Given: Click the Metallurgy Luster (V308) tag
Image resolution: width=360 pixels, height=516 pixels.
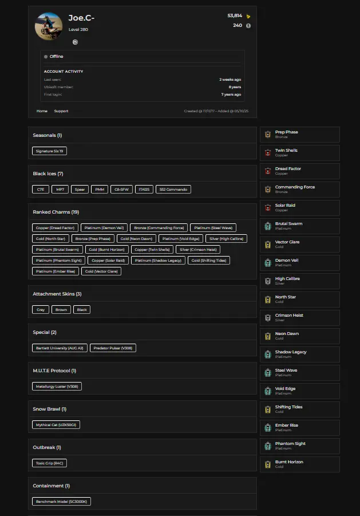Looking at the screenshot, I should click(x=57, y=387).
